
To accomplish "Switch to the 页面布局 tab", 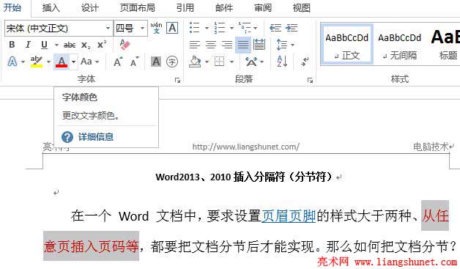I will (138, 7).
